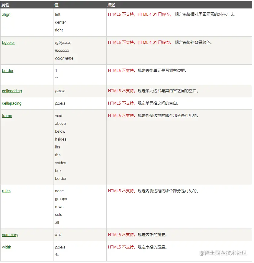Select the value 'right' in align row

59,30
